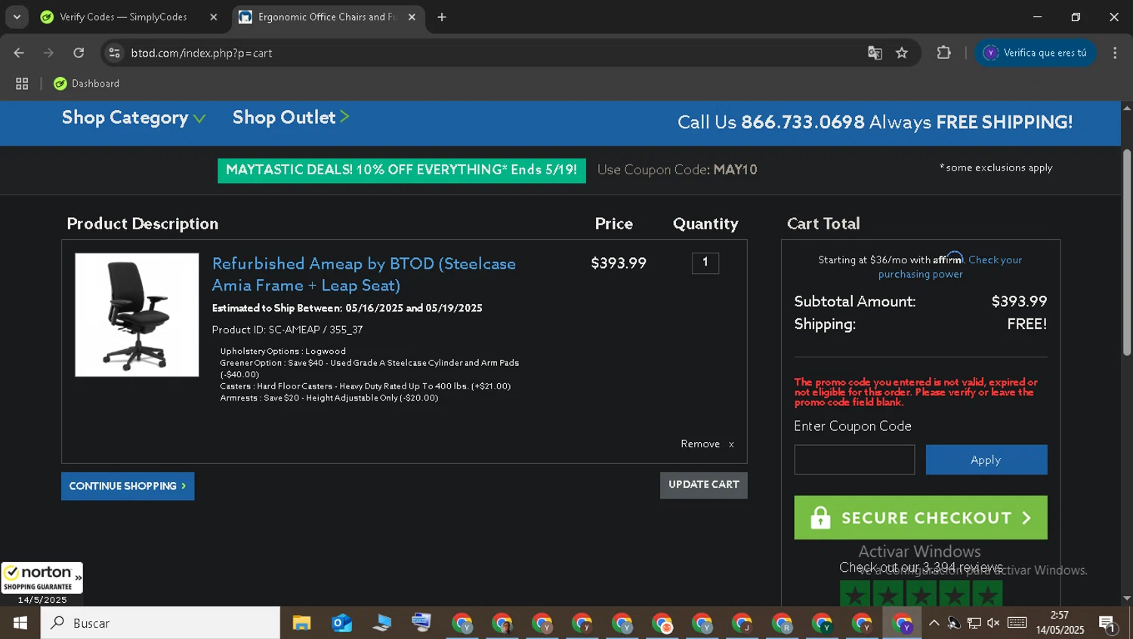Open the Chrome taskbar icon with J badge

(742, 623)
